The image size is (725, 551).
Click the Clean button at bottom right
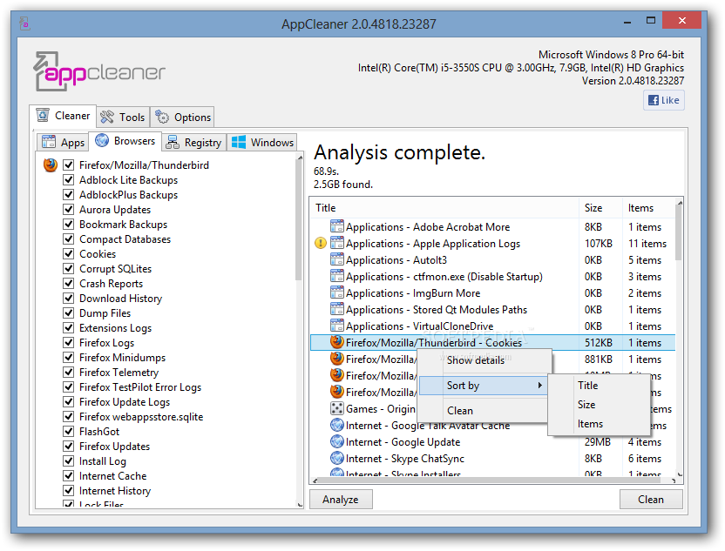coord(651,500)
